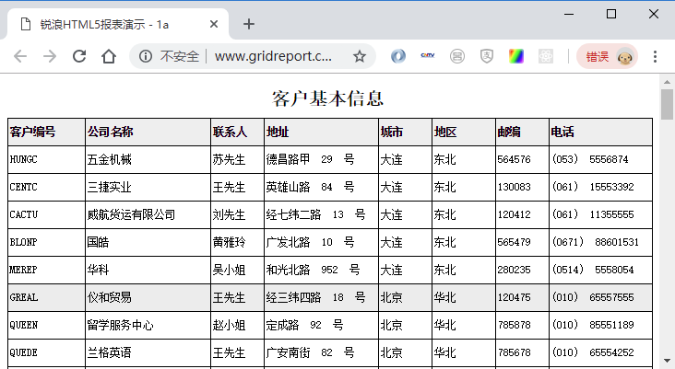Click the up arrow of the page scrollbar
The image size is (675, 369).
667,82
